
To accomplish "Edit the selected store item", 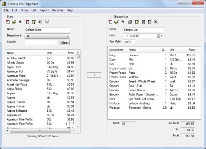I will [x=34, y=22].
